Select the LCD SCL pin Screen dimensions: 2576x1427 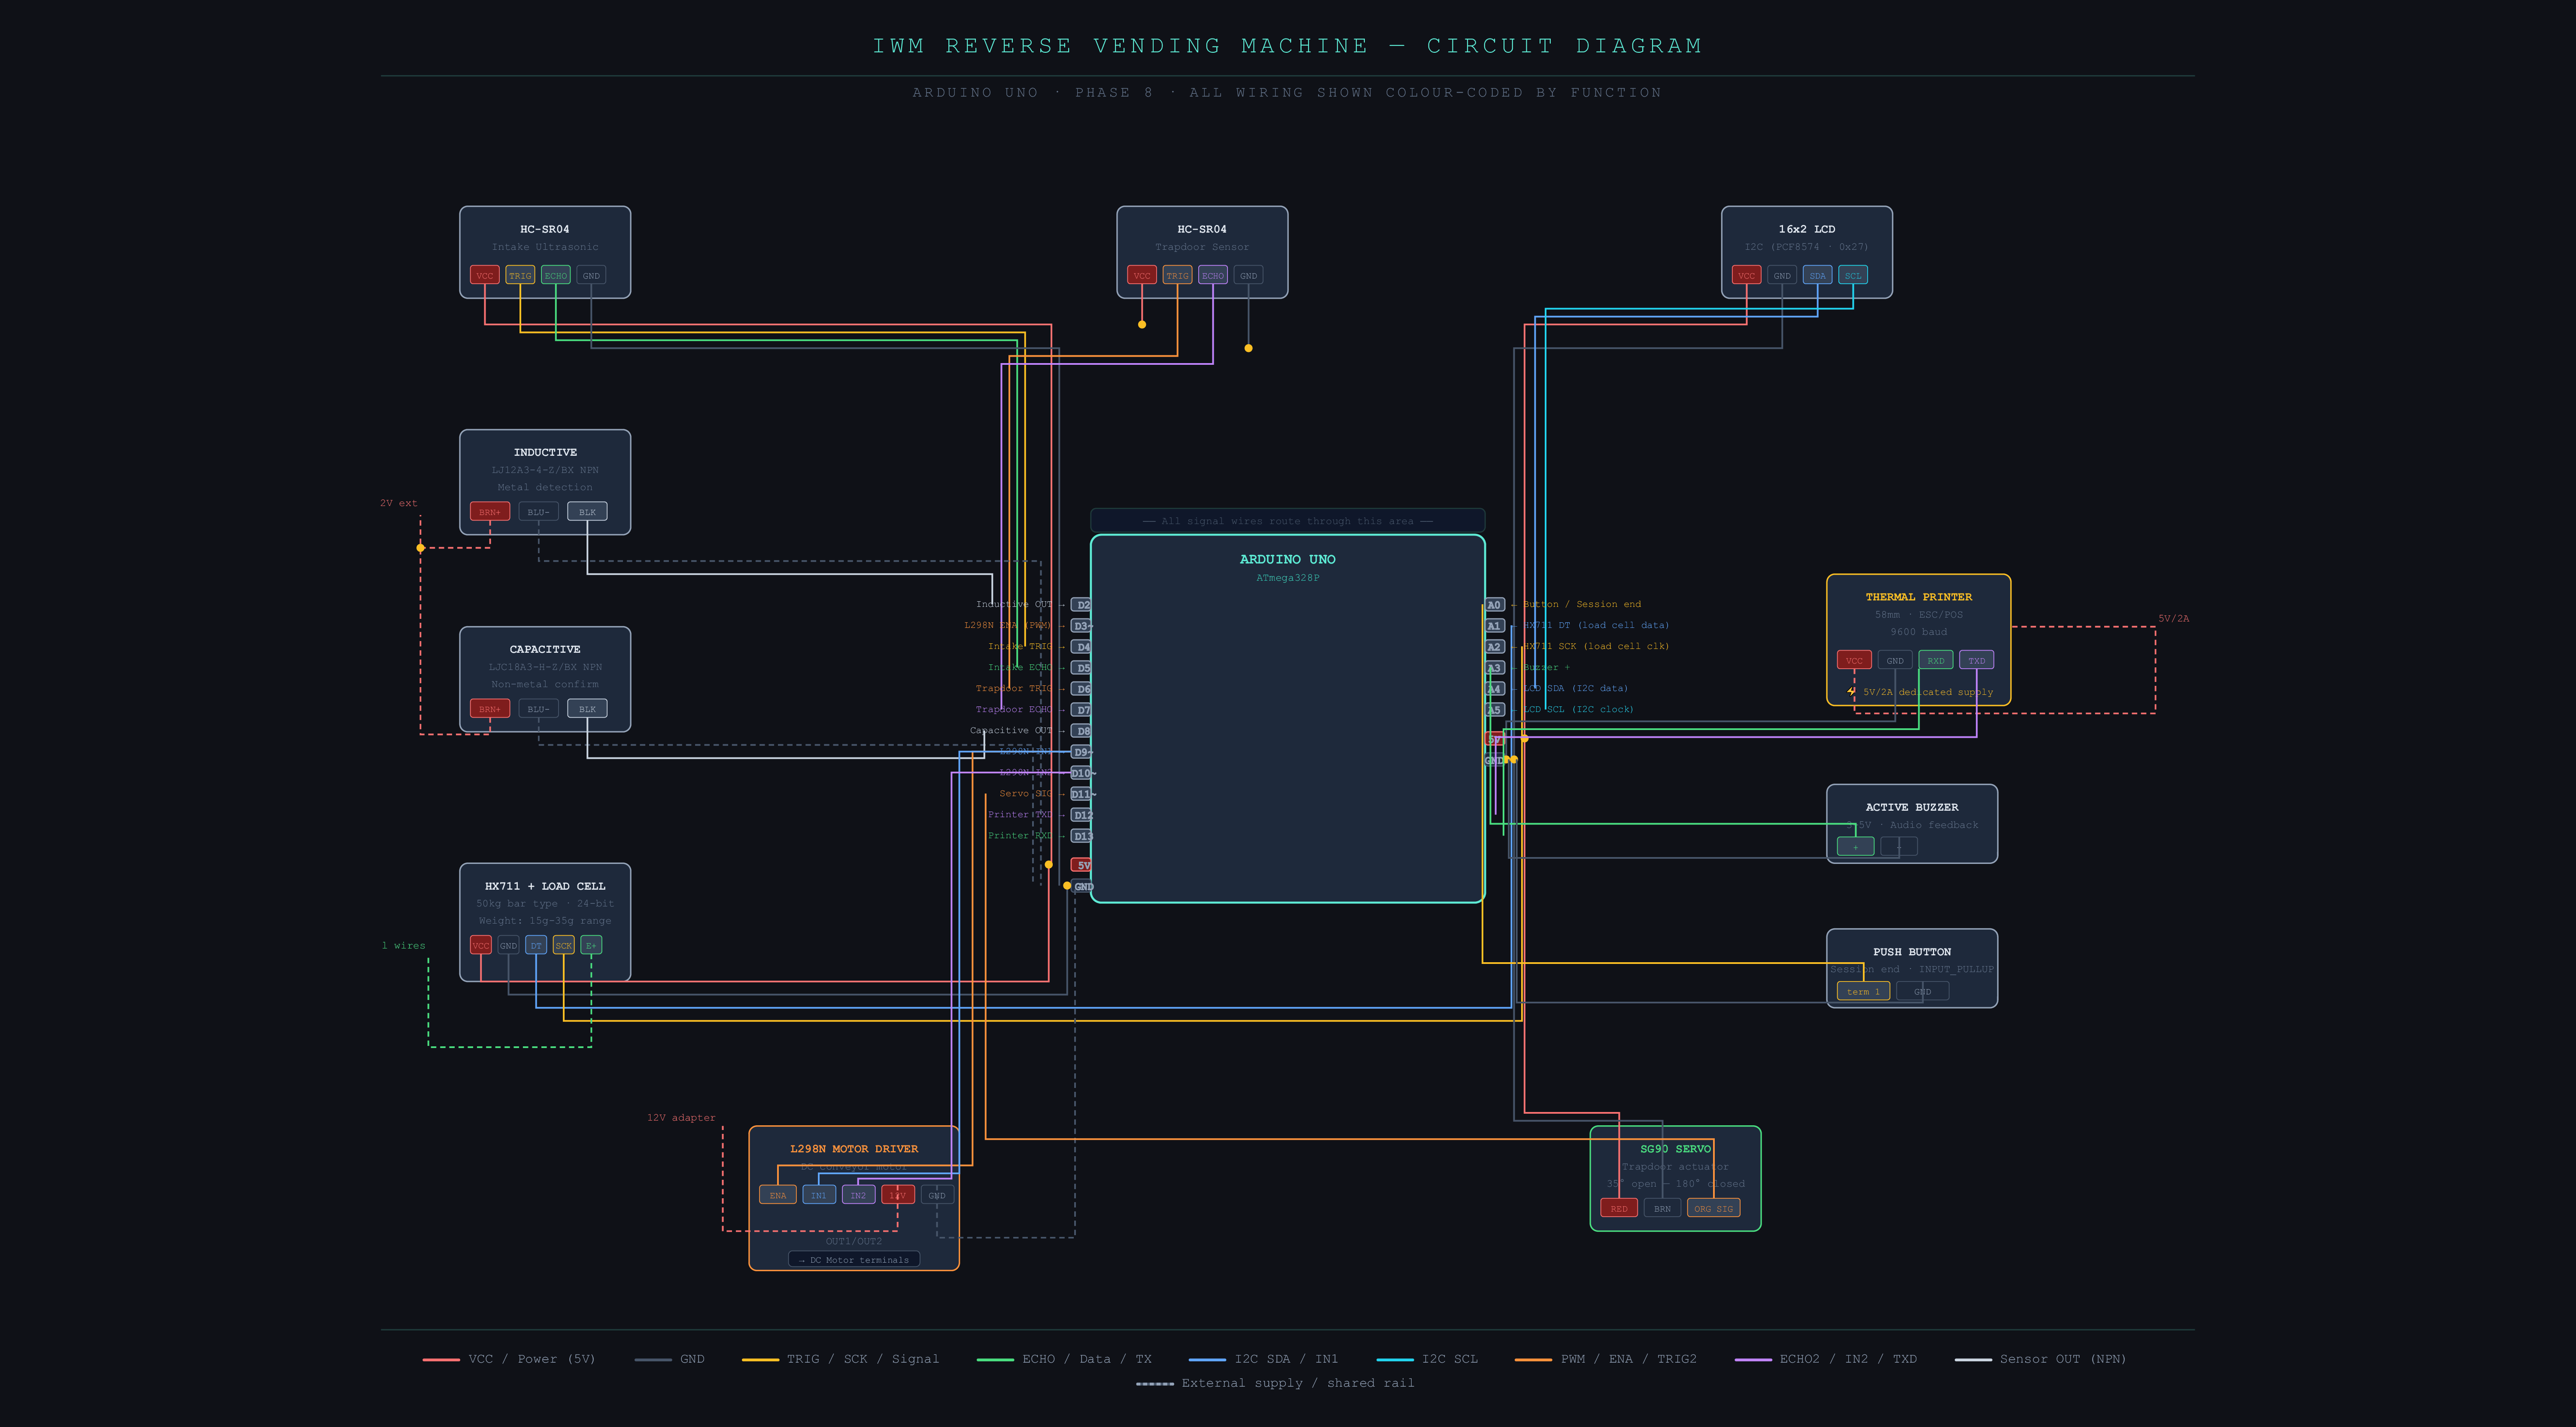1853,275
